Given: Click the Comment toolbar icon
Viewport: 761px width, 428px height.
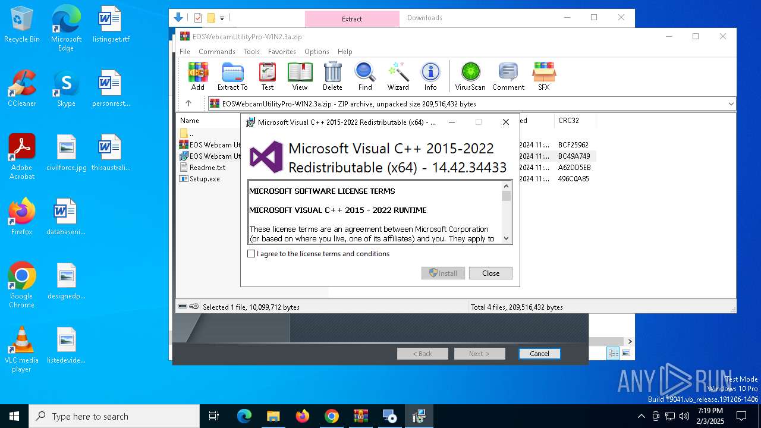Looking at the screenshot, I should [x=508, y=76].
